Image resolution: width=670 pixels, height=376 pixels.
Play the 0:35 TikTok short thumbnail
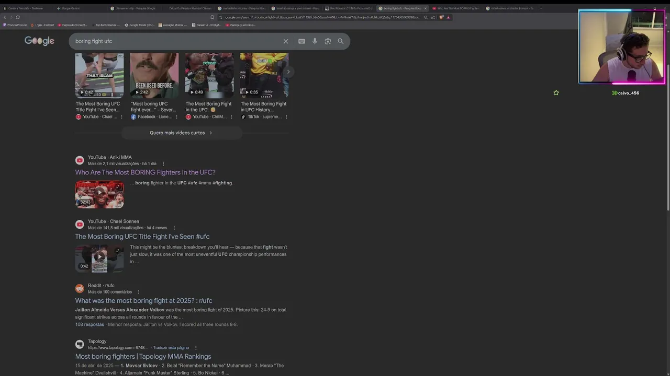point(264,75)
